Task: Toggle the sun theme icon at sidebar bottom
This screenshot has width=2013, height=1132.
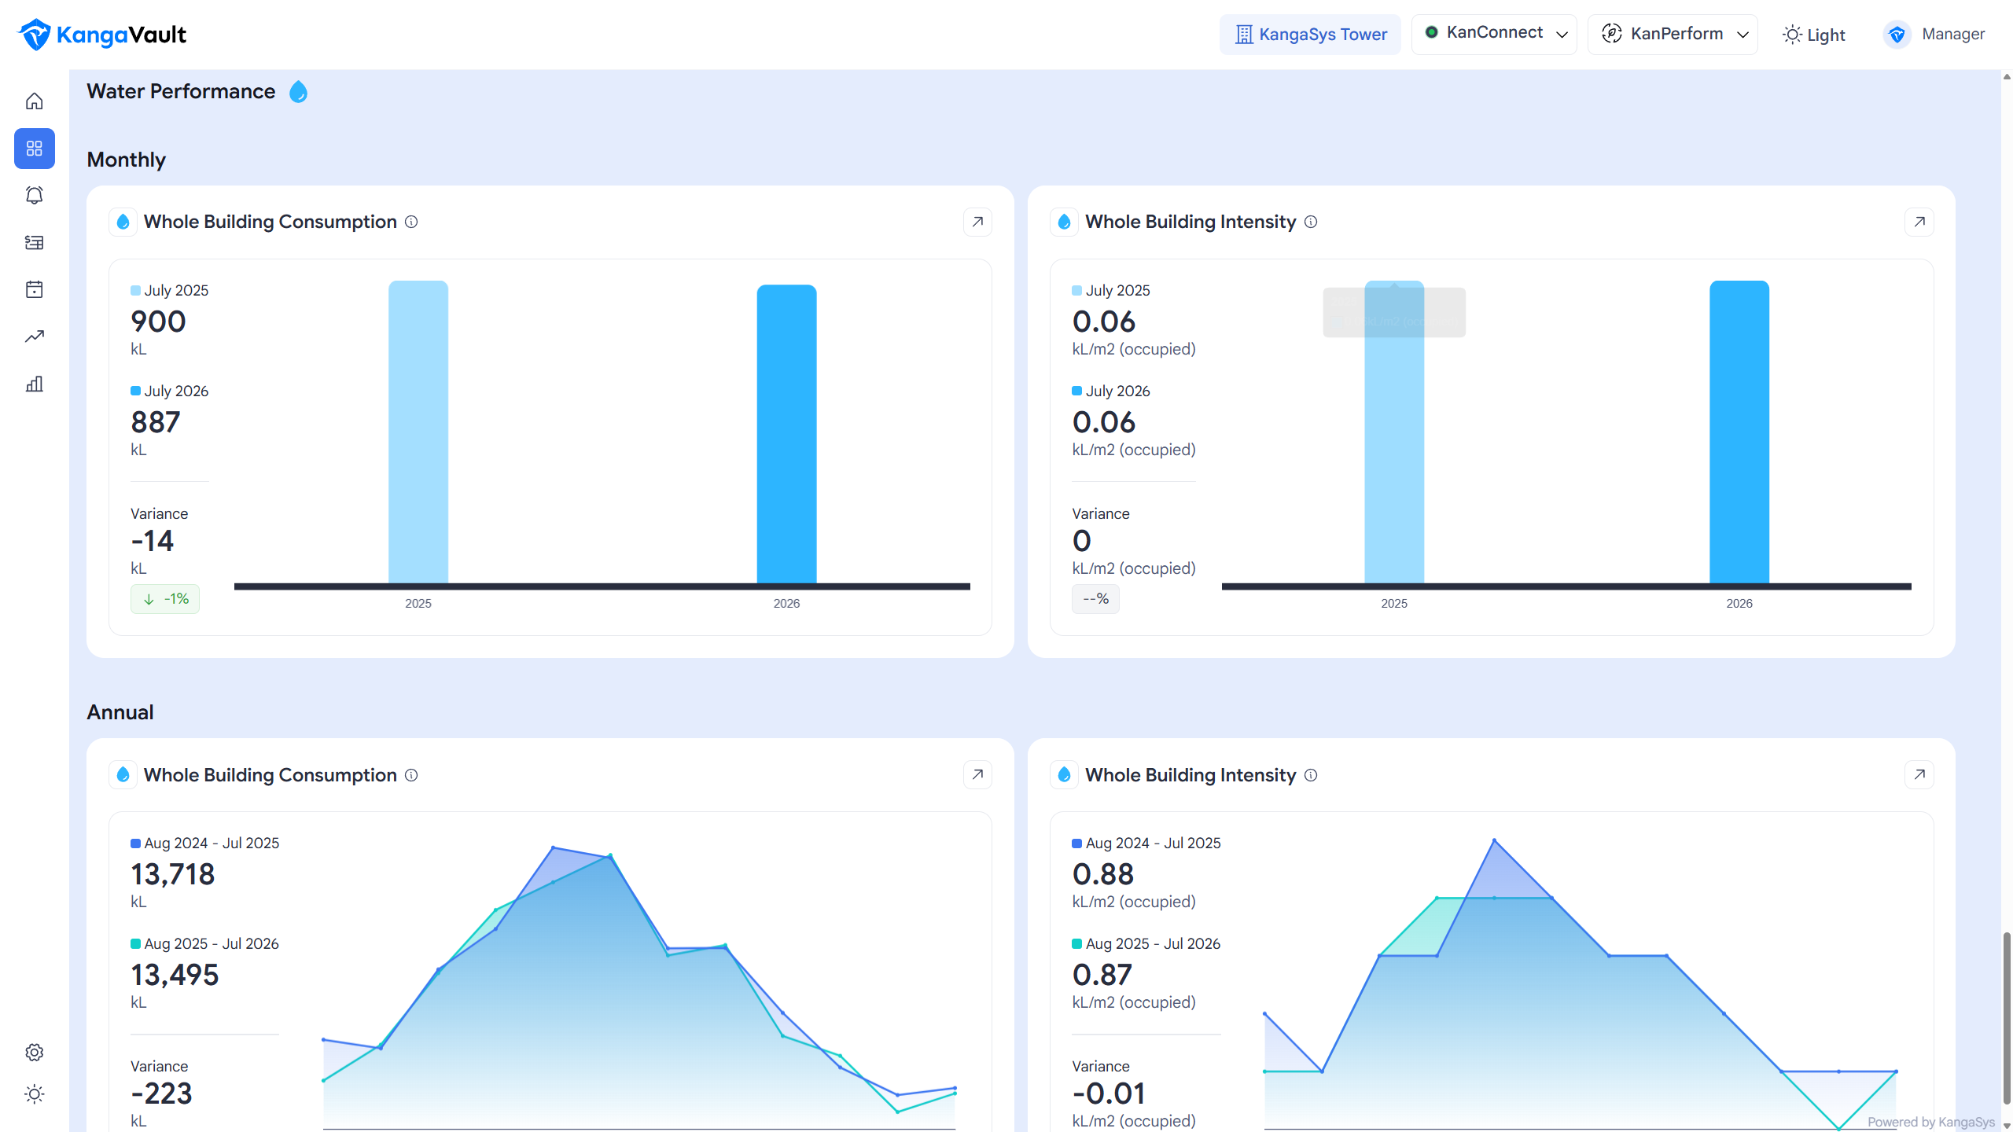Action: point(34,1093)
